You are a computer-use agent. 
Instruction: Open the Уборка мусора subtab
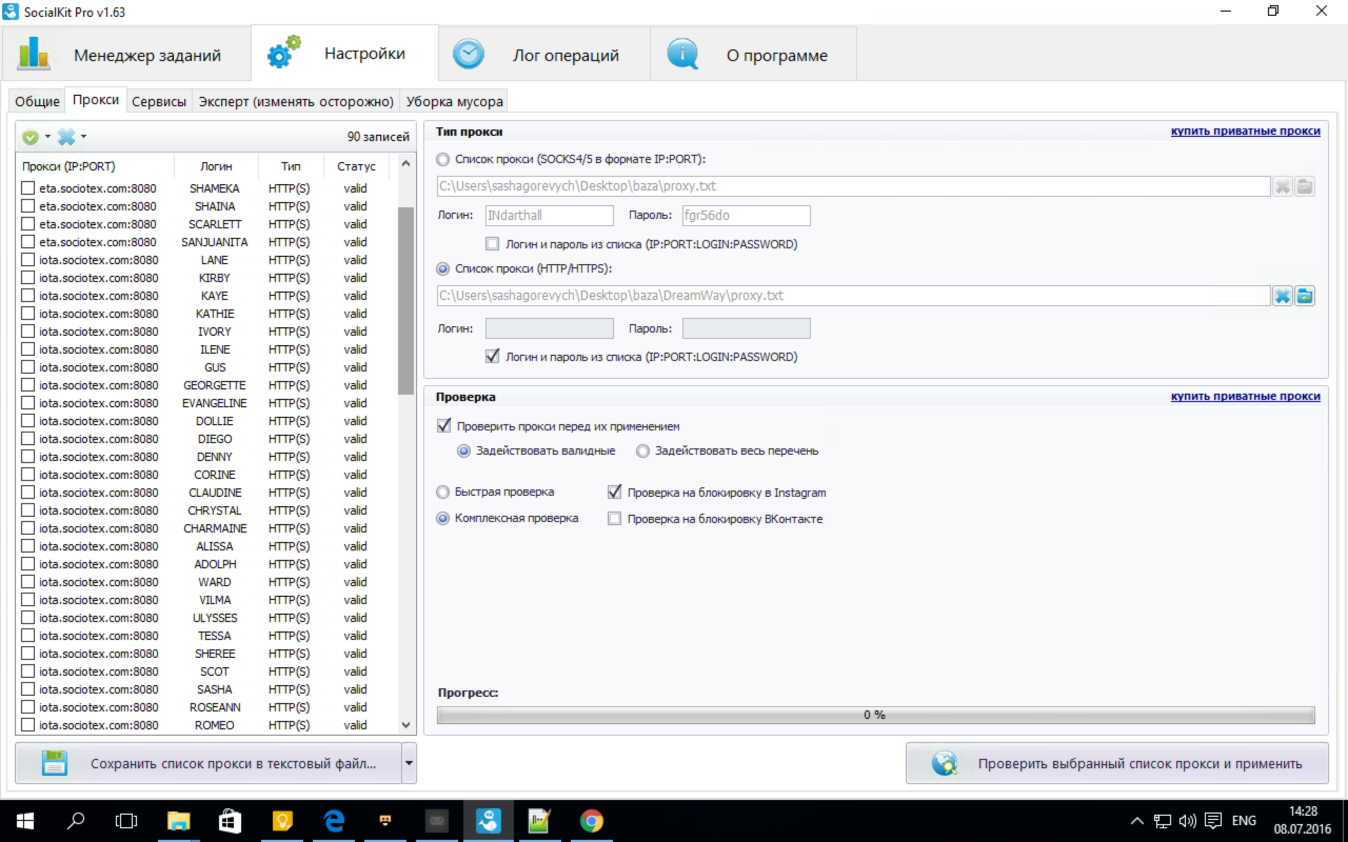click(454, 102)
